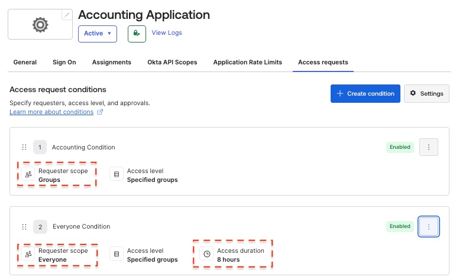Click the green lock key icon button
The image size is (456, 280).
137,34
